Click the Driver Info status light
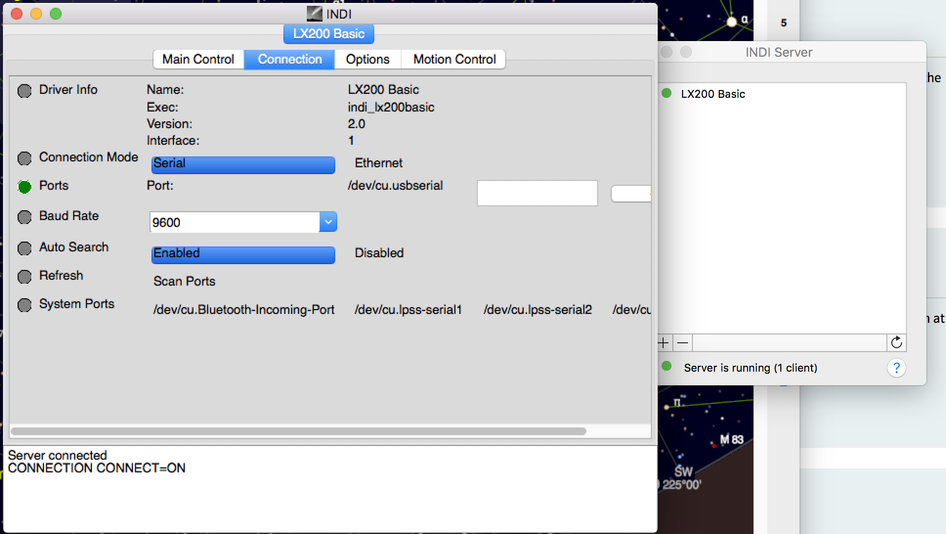The width and height of the screenshot is (946, 534). coord(24,91)
